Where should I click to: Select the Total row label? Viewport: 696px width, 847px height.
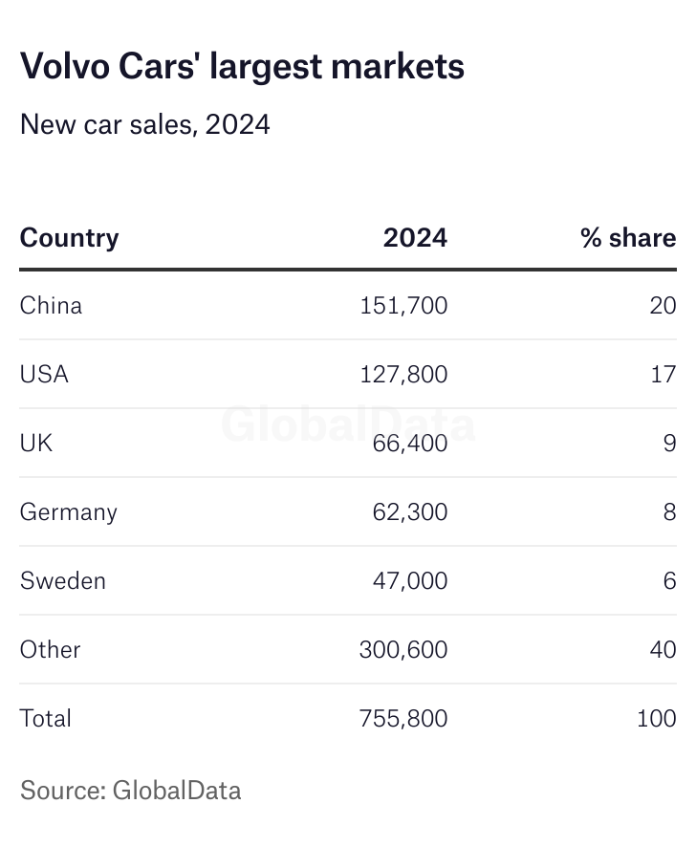coord(45,718)
